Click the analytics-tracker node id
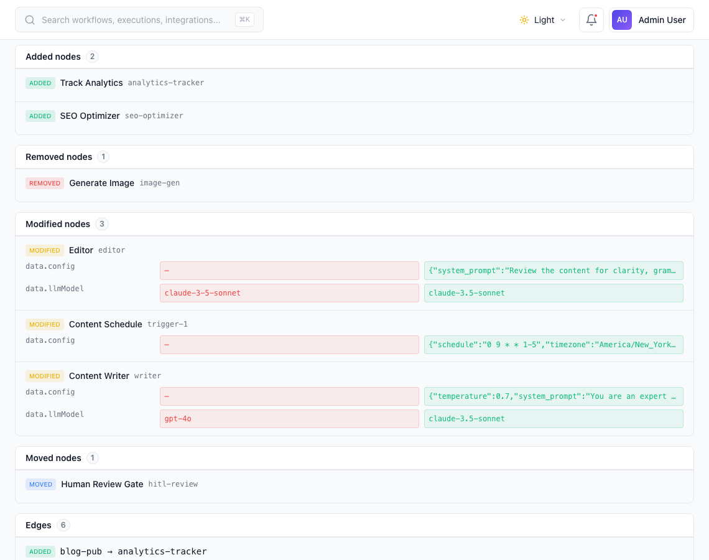709x560 pixels. point(165,83)
